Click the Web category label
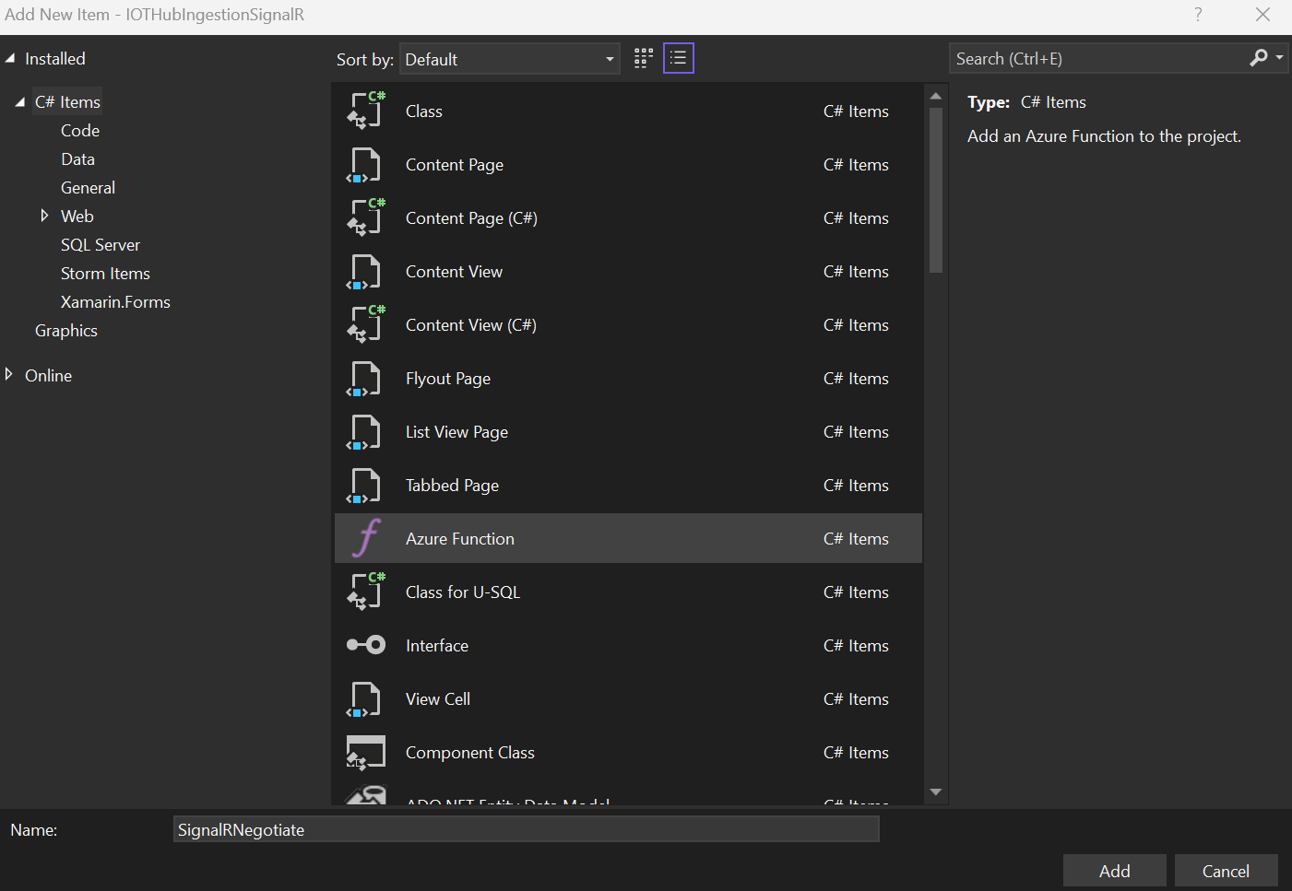1292x891 pixels. click(x=77, y=217)
